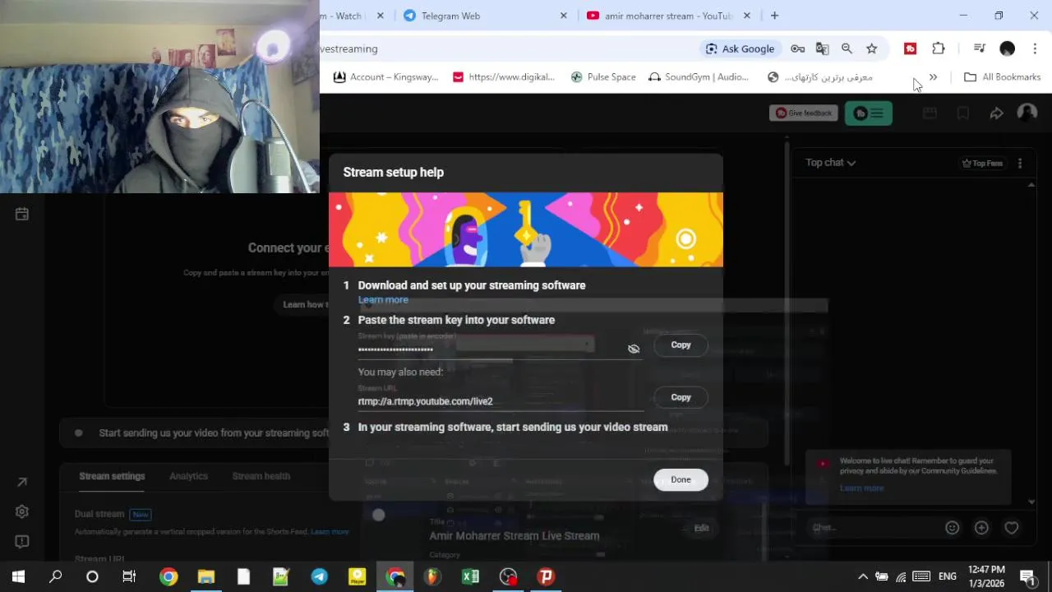Click ENG language indicator

pyautogui.click(x=948, y=576)
